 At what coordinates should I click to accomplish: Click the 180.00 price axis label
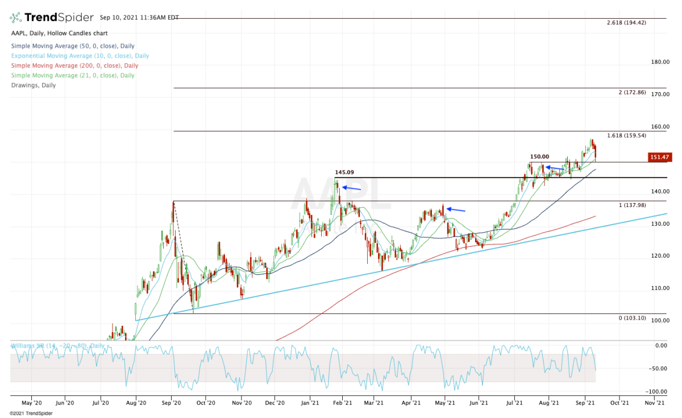661,62
